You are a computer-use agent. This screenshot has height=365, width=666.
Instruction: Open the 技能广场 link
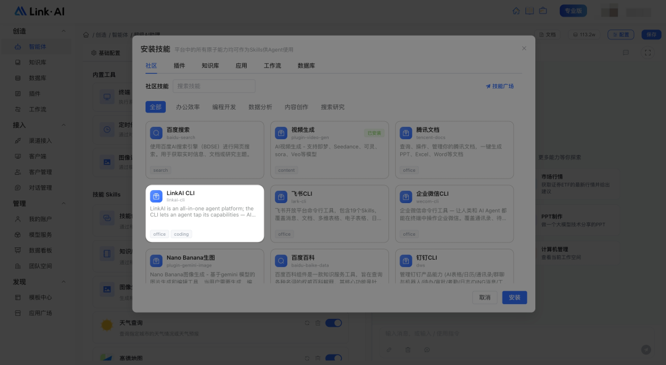tap(499, 86)
